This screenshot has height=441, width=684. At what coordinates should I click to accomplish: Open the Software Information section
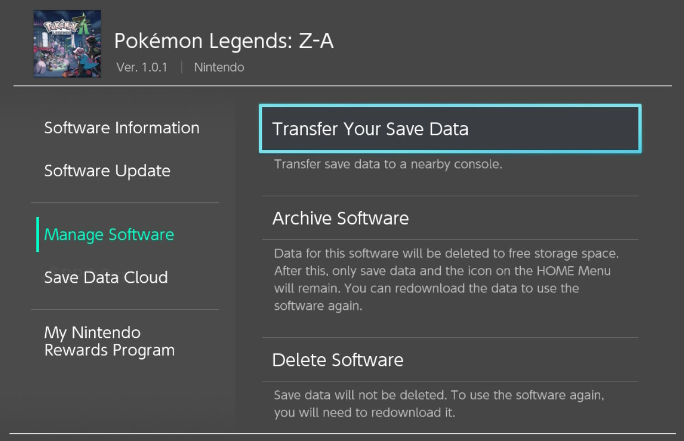tap(121, 128)
